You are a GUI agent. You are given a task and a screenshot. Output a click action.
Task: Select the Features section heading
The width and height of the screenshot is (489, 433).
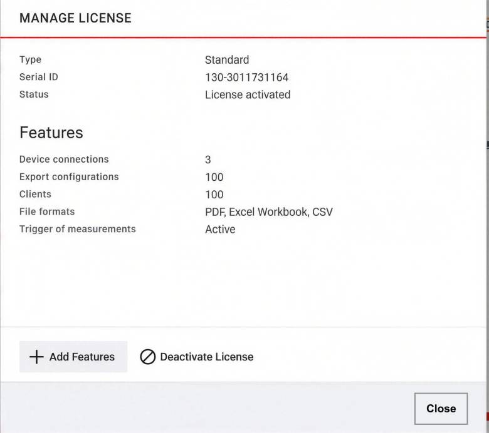click(x=51, y=133)
